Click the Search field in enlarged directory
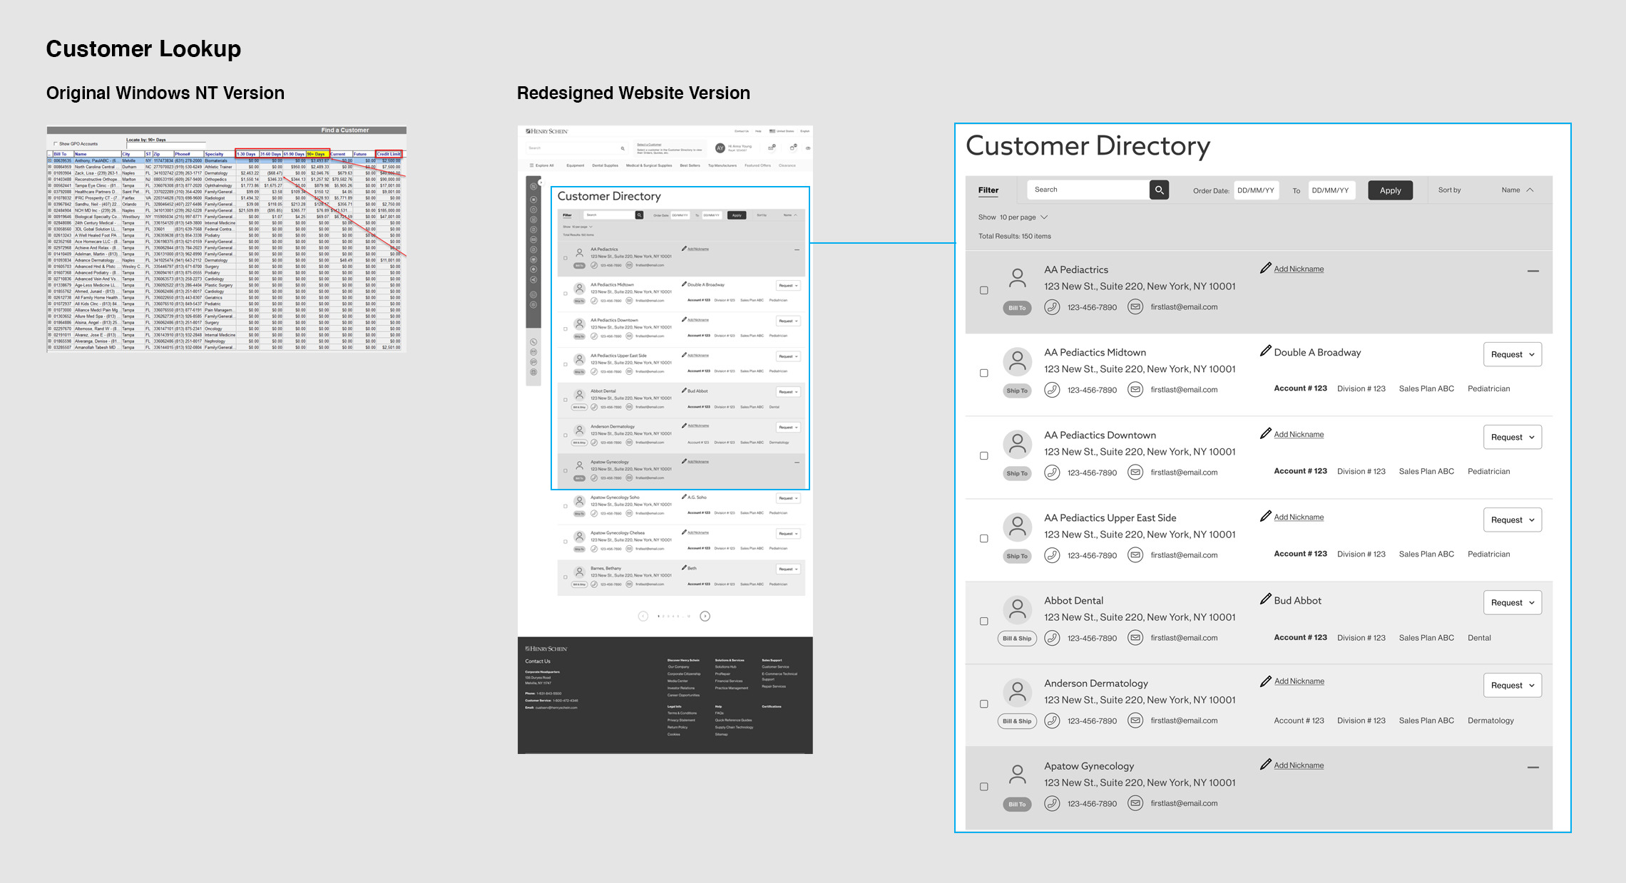 (1088, 190)
